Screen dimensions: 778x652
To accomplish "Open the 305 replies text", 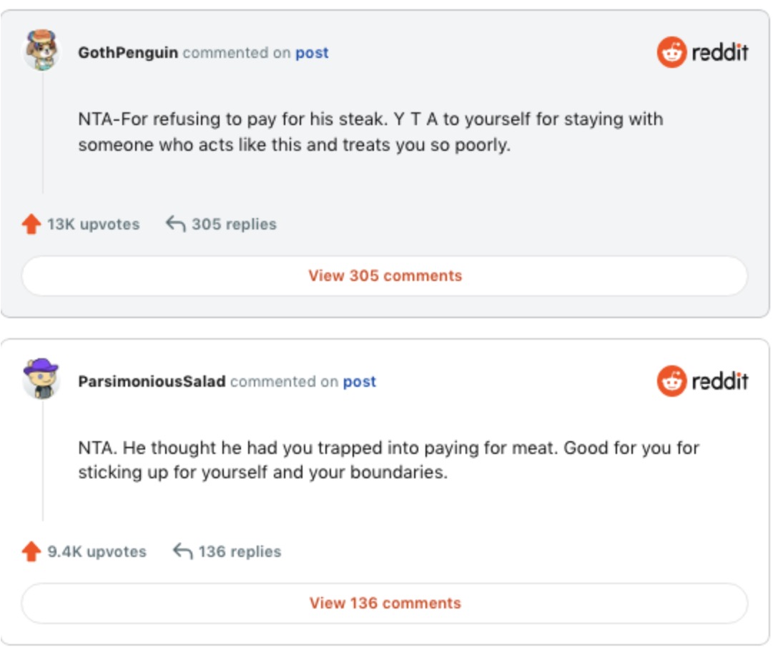I will coord(234,224).
